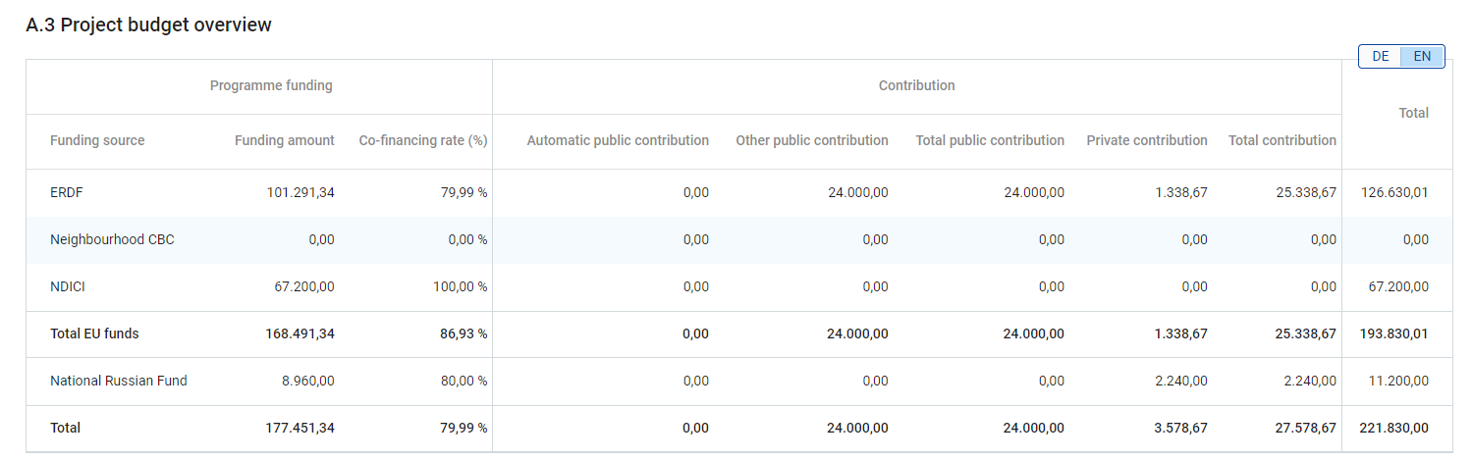The width and height of the screenshot is (1473, 461).
Task: Click the Contribution group header
Action: tap(916, 86)
